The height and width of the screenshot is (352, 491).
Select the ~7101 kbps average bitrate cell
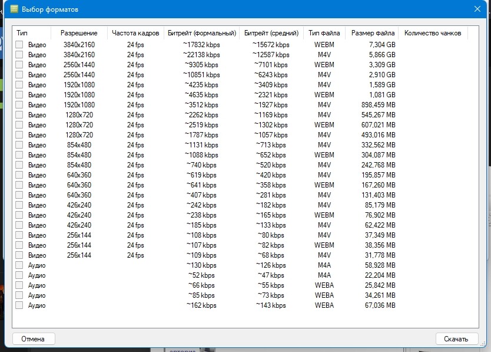271,65
